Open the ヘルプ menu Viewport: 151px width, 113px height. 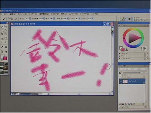click(95, 14)
